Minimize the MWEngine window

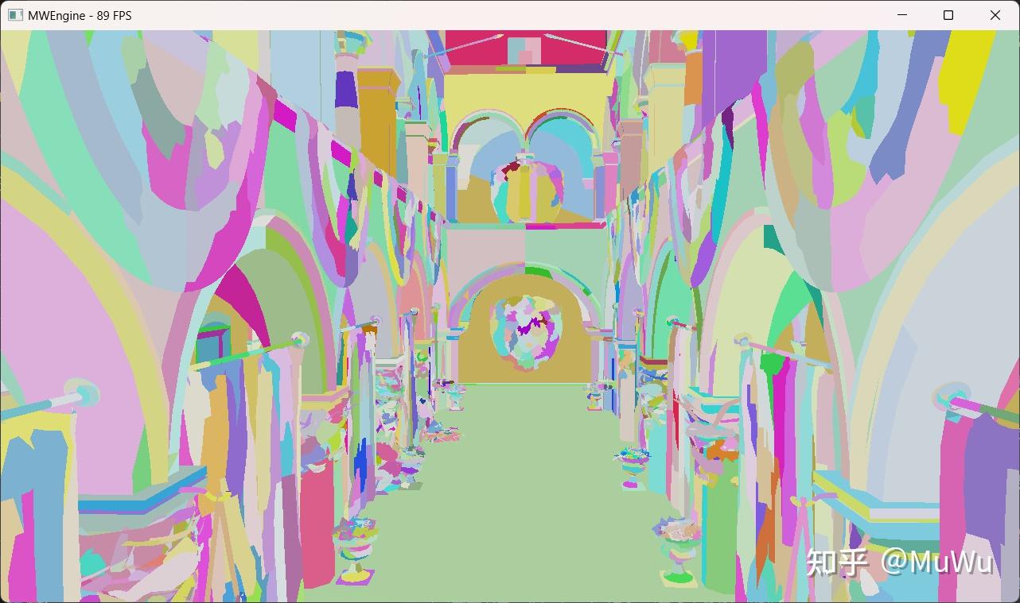901,14
